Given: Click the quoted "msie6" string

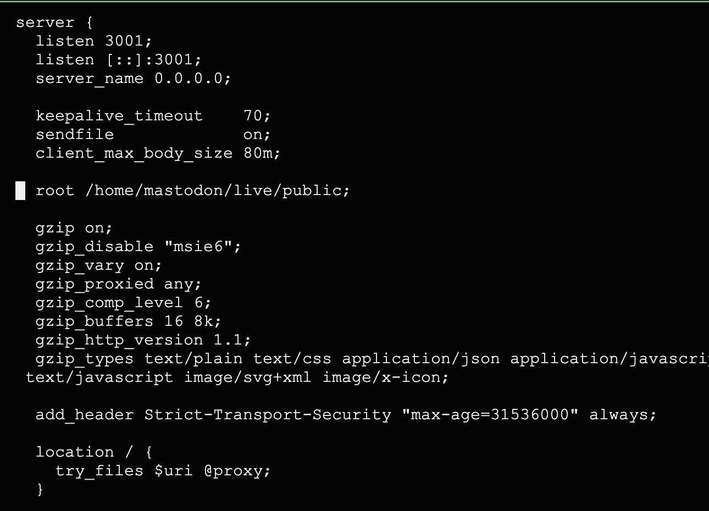Looking at the screenshot, I should click(x=198, y=247).
